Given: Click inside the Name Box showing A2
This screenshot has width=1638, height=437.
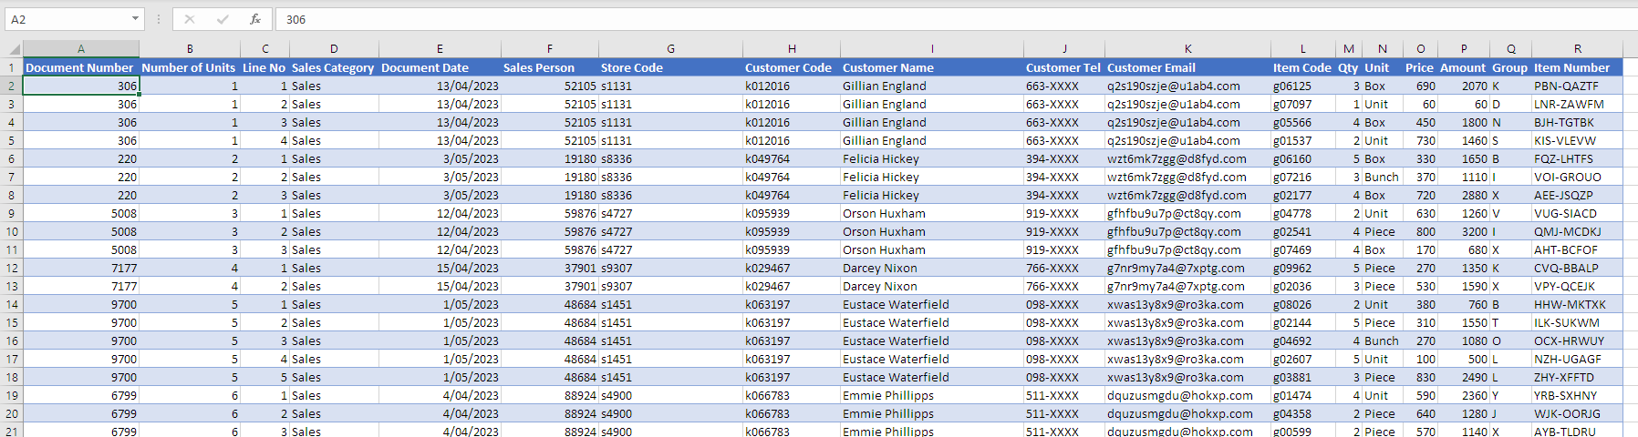Looking at the screenshot, I should 67,19.
